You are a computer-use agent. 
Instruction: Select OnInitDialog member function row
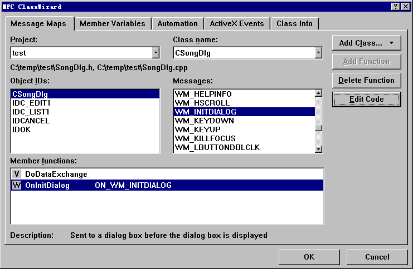[x=167, y=185]
